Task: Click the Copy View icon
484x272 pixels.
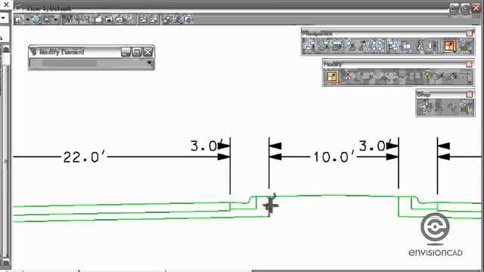Action: coord(166,20)
